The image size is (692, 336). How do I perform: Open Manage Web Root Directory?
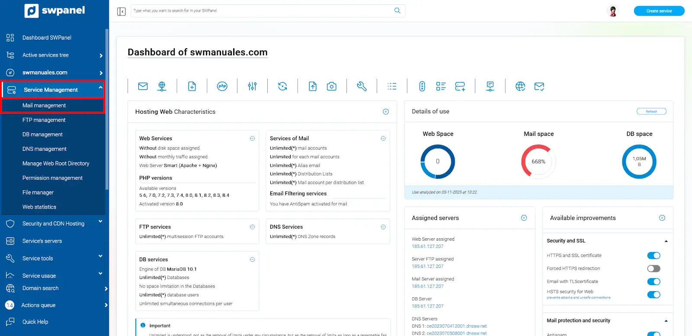(56, 163)
